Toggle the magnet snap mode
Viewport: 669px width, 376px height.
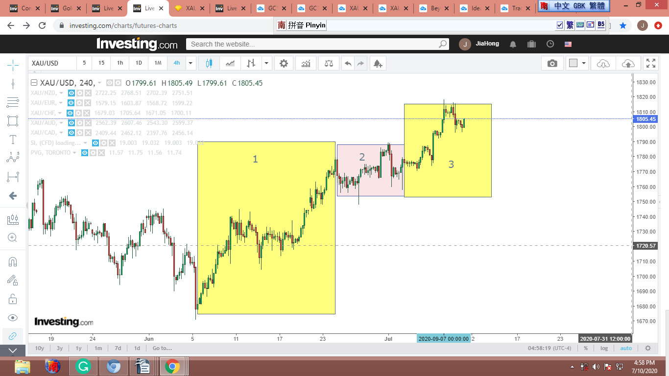pyautogui.click(x=13, y=261)
